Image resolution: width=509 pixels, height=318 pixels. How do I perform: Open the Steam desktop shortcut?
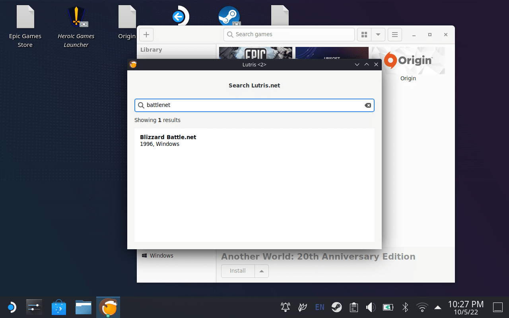229,17
